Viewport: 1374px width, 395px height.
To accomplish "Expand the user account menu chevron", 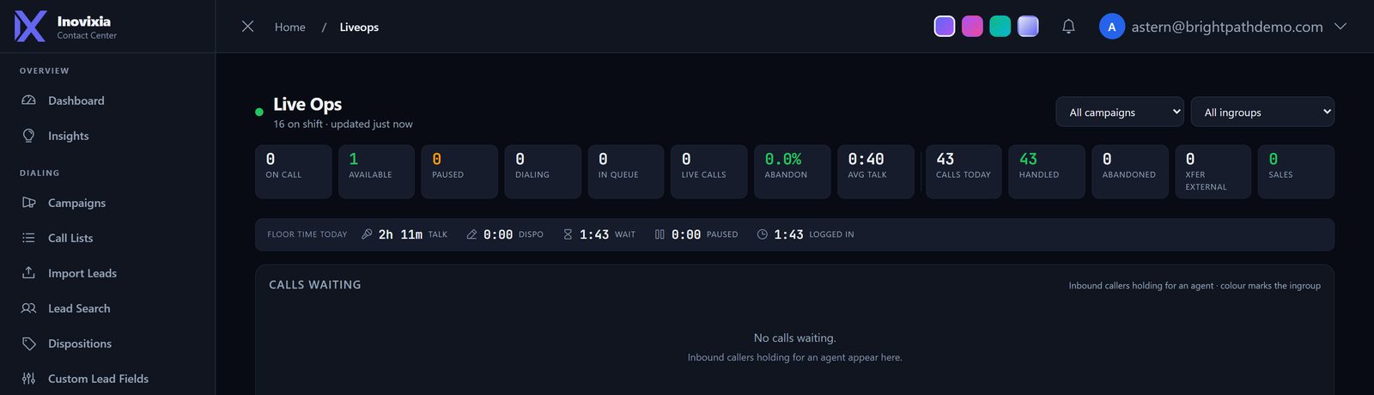I will 1340,27.
